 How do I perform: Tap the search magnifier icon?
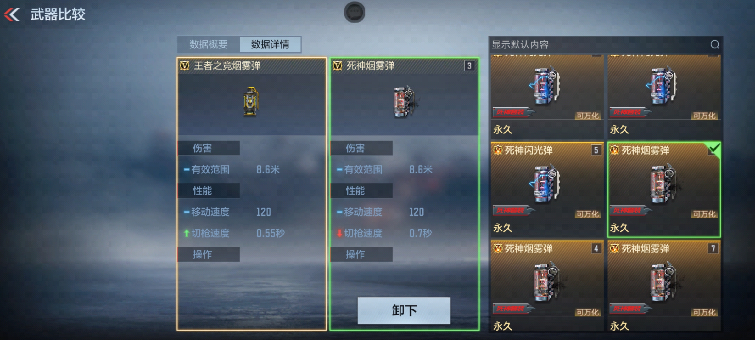[715, 44]
